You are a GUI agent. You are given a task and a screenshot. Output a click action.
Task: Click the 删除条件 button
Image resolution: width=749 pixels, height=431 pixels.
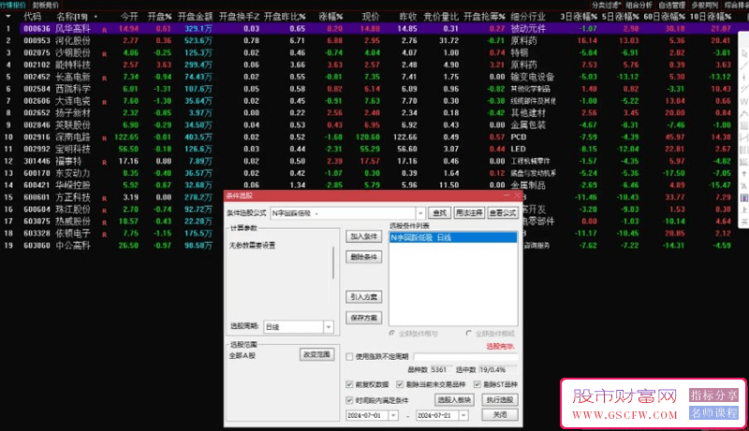point(363,257)
